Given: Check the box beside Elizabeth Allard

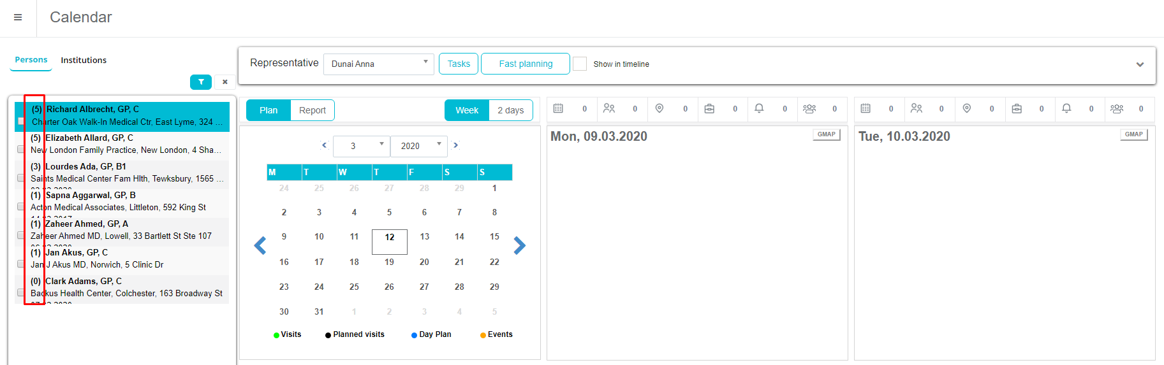Looking at the screenshot, I should [x=21, y=149].
